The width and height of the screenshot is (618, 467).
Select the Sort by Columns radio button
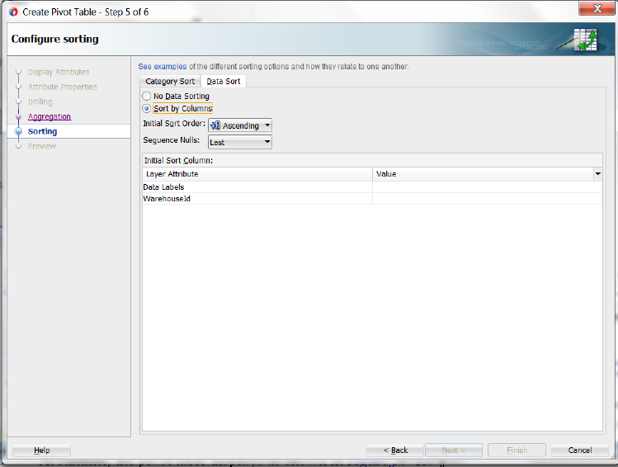click(147, 108)
